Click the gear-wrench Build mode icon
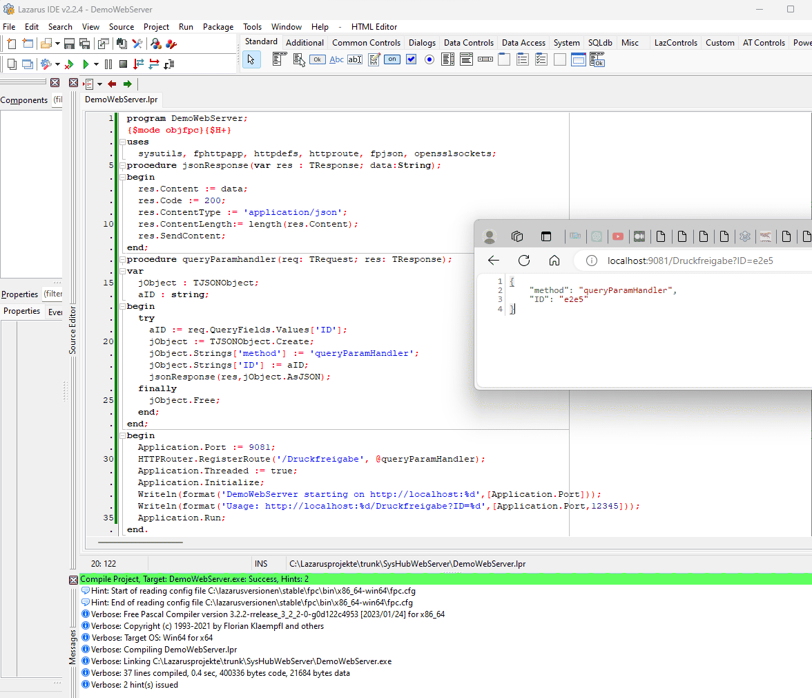Viewport: 812px width, 698px height. (x=46, y=64)
